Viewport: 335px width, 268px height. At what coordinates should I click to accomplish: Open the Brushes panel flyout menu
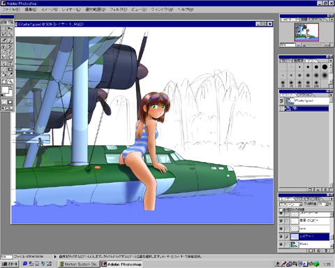[331, 61]
